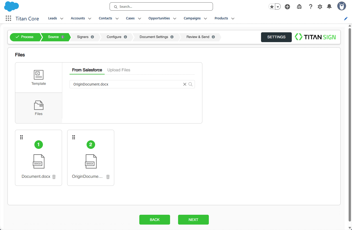Select the Files source option
The height and width of the screenshot is (230, 352).
[39, 108]
